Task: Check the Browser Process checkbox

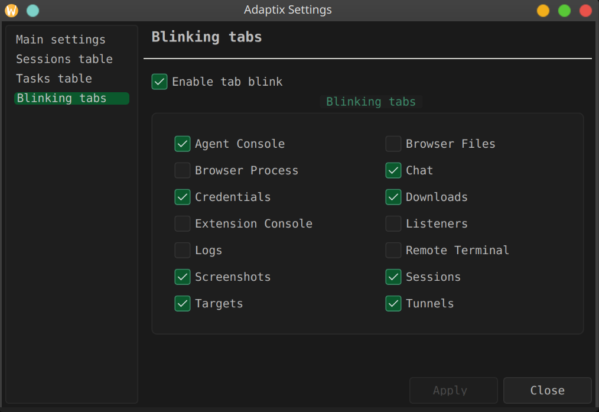Action: tap(183, 170)
